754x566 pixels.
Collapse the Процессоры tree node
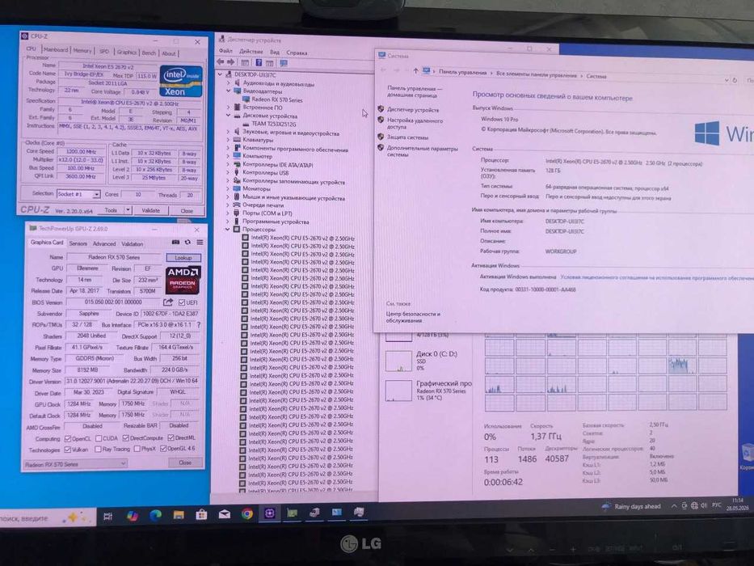[x=228, y=230]
